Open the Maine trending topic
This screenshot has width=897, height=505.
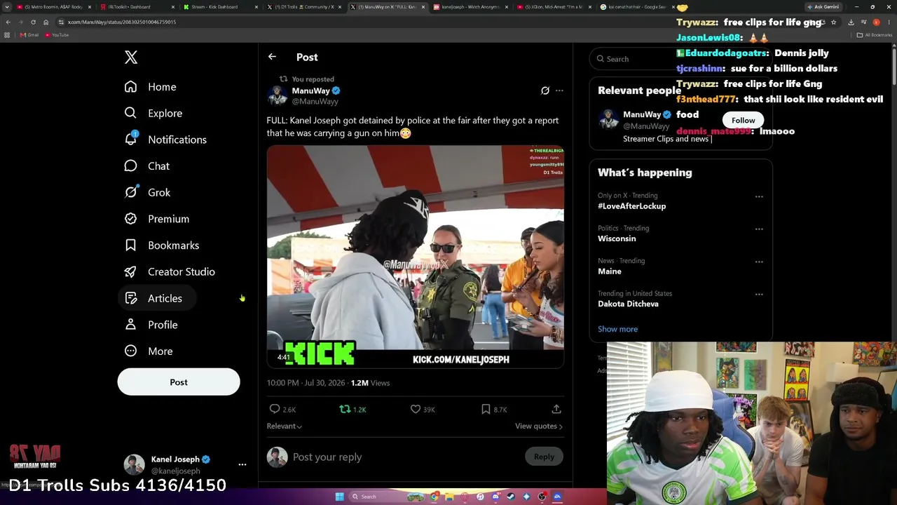610,271
